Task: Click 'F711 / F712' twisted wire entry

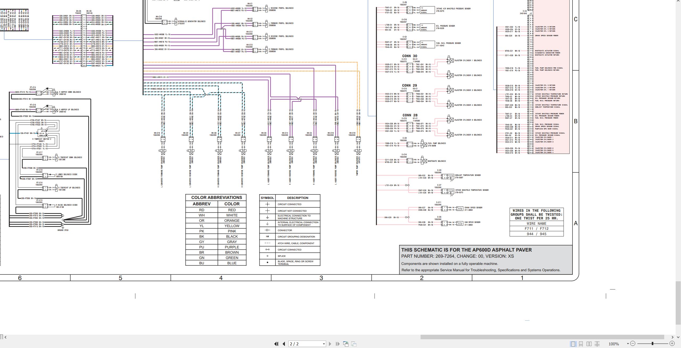Action: click(x=536, y=228)
